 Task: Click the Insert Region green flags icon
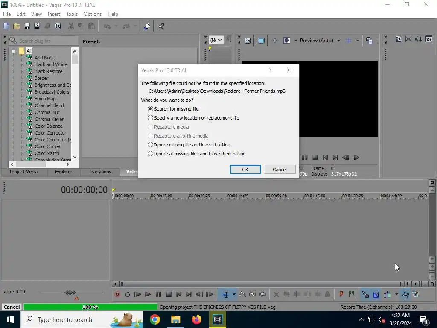click(352, 294)
